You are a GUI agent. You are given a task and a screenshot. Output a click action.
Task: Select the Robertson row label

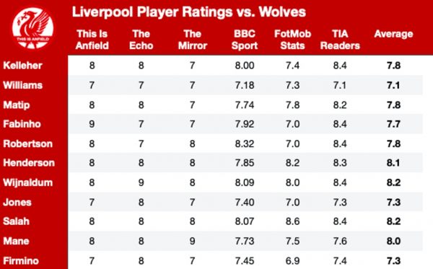[27, 144]
